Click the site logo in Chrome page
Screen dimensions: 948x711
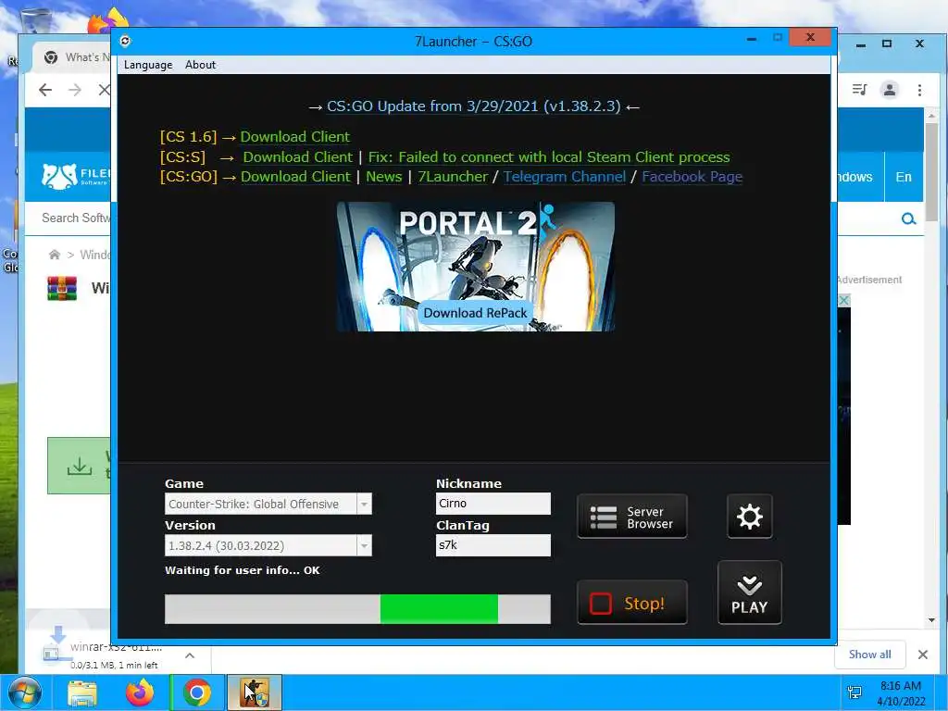coord(76,176)
